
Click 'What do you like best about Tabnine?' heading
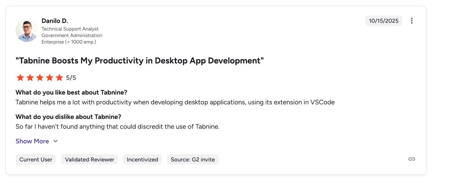(x=71, y=92)
